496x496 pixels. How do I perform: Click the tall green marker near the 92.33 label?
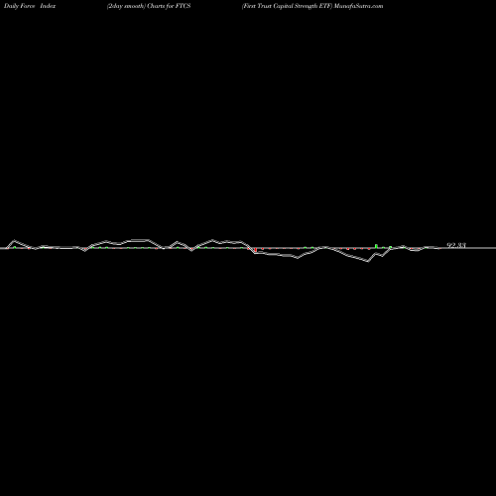[x=376, y=246]
